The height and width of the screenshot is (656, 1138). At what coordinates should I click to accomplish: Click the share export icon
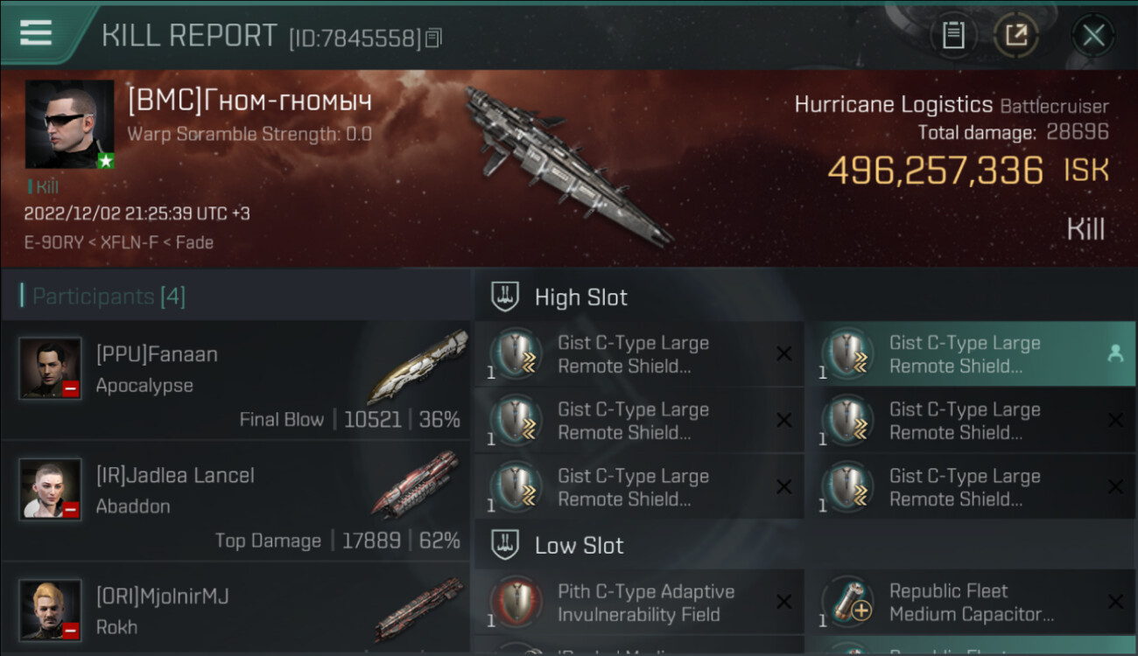[x=1016, y=35]
